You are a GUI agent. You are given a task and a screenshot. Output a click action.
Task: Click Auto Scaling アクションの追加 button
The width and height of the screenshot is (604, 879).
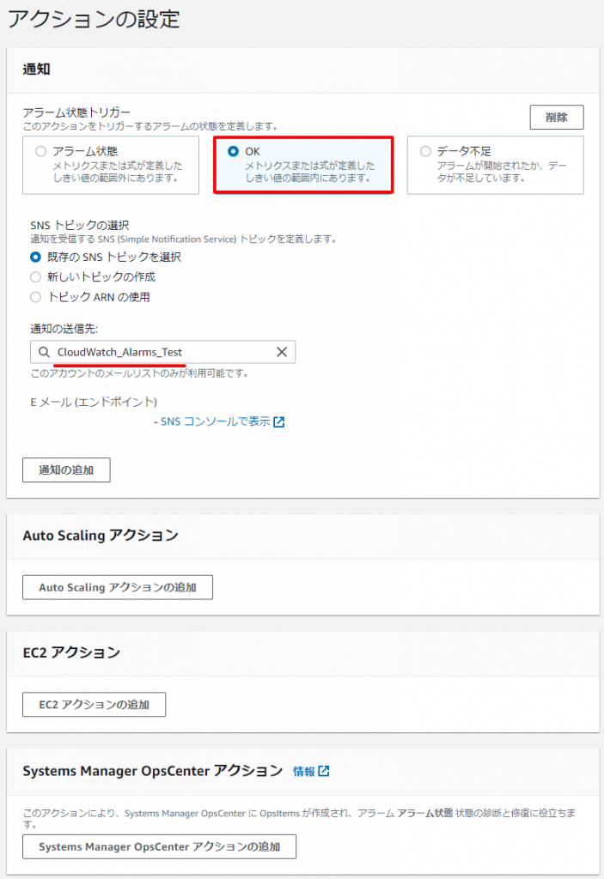click(x=118, y=587)
